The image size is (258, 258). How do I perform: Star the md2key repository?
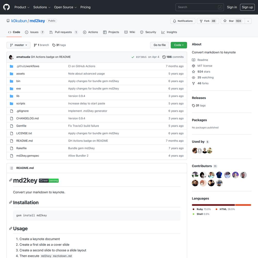pos(233,21)
